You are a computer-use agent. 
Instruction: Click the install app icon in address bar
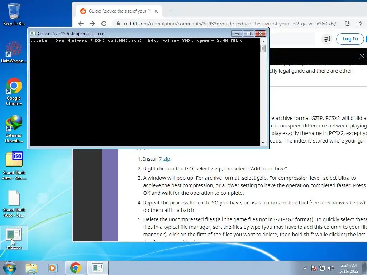click(348, 24)
